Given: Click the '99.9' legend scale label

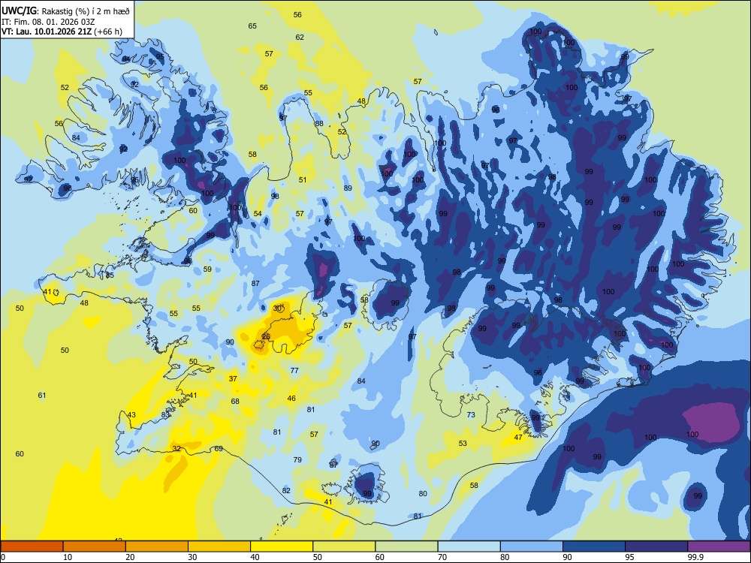Looking at the screenshot, I should point(695,557).
